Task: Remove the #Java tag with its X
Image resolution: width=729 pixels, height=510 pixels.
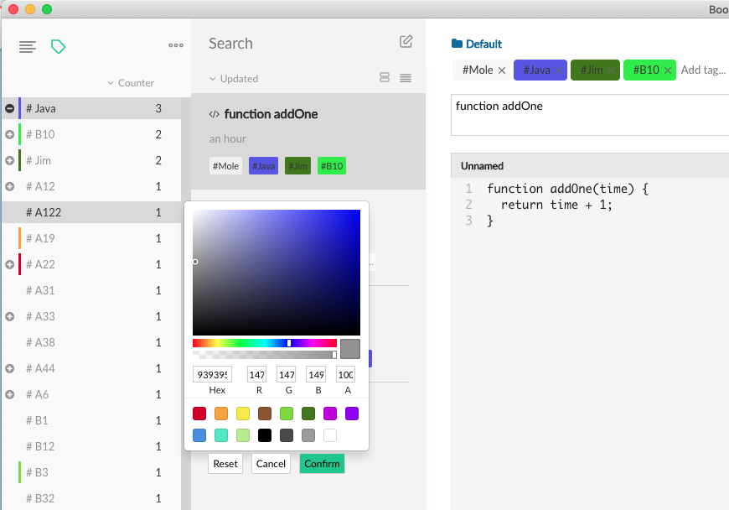Action: pyautogui.click(x=559, y=70)
